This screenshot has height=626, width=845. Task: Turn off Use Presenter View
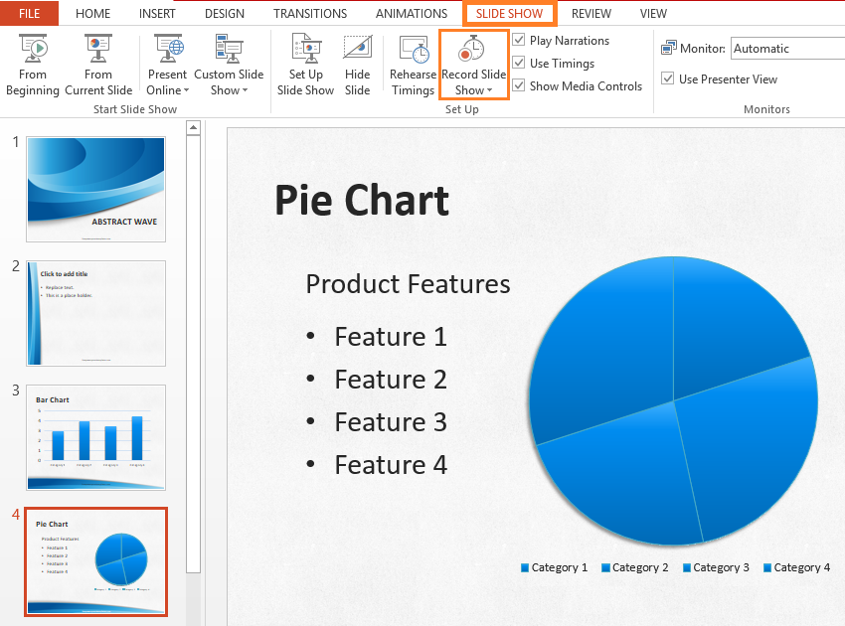point(667,78)
